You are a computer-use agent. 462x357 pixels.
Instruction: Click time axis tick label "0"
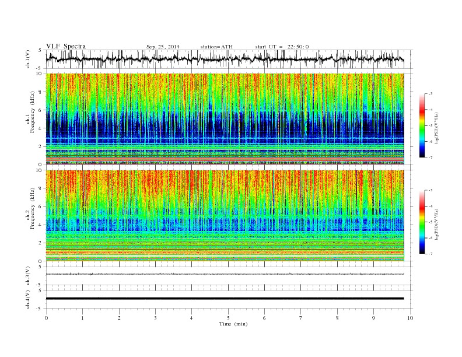pyautogui.click(x=46, y=318)
